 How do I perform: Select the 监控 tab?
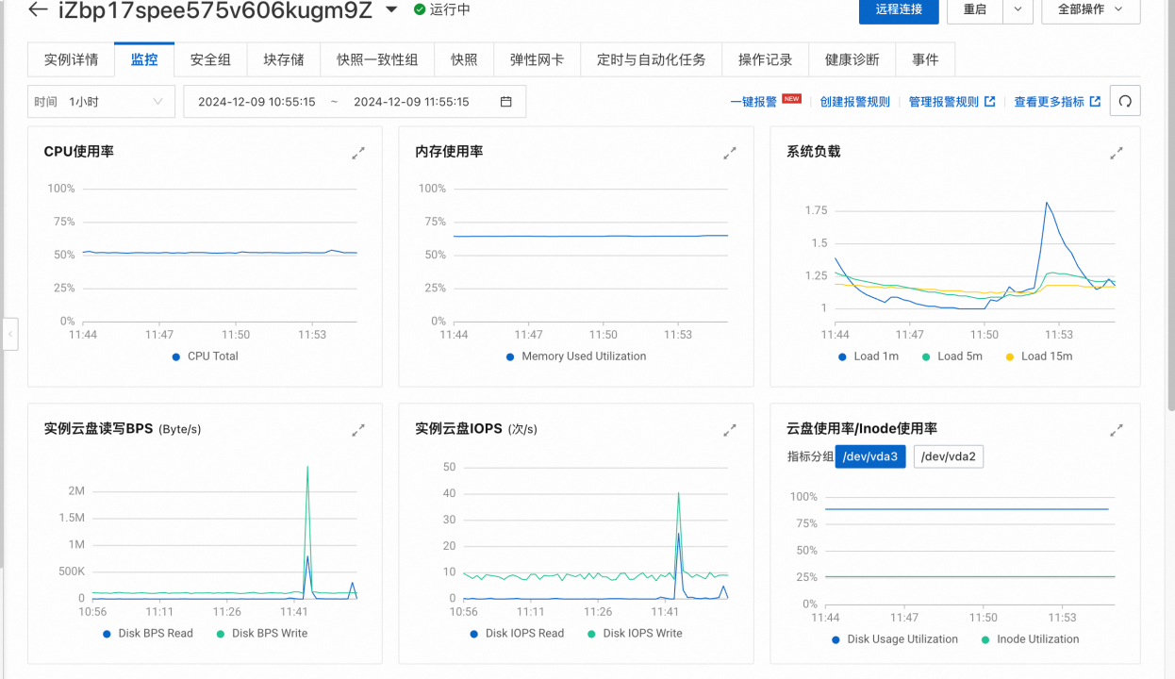144,59
